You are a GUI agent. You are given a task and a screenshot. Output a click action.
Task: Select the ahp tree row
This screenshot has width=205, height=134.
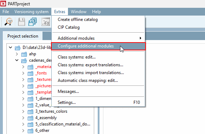point(33,54)
